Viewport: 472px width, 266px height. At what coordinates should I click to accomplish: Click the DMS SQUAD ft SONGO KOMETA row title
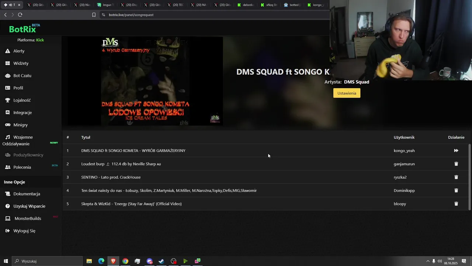point(133,151)
